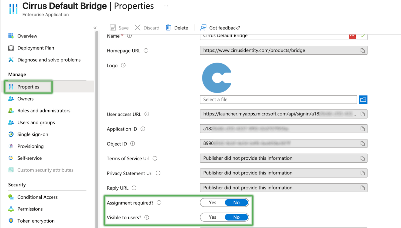The image size is (401, 228).
Task: Open Conditional Access under Security
Action: click(37, 197)
